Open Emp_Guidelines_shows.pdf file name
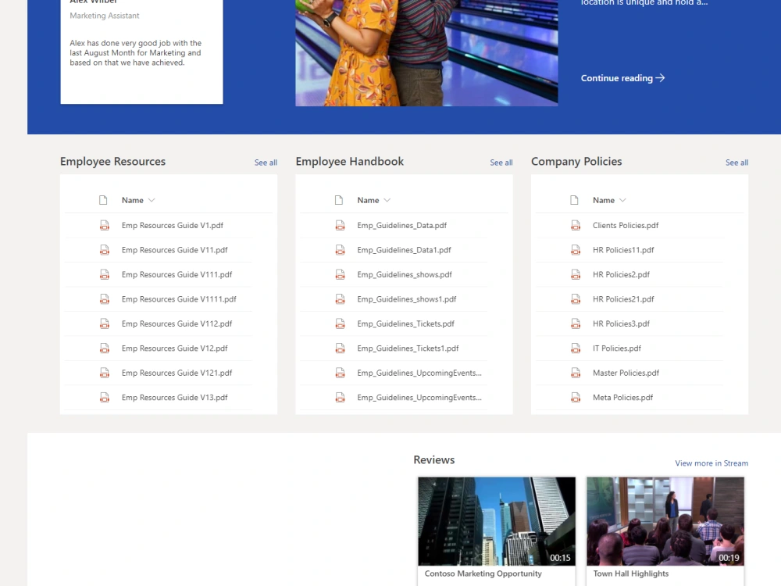781x586 pixels. click(405, 274)
